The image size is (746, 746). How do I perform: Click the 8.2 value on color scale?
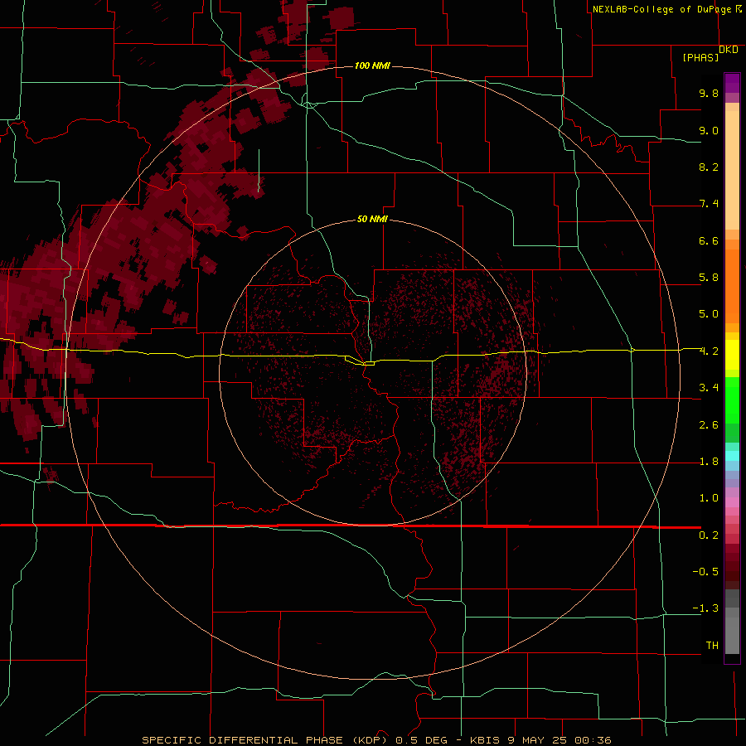[709, 167]
